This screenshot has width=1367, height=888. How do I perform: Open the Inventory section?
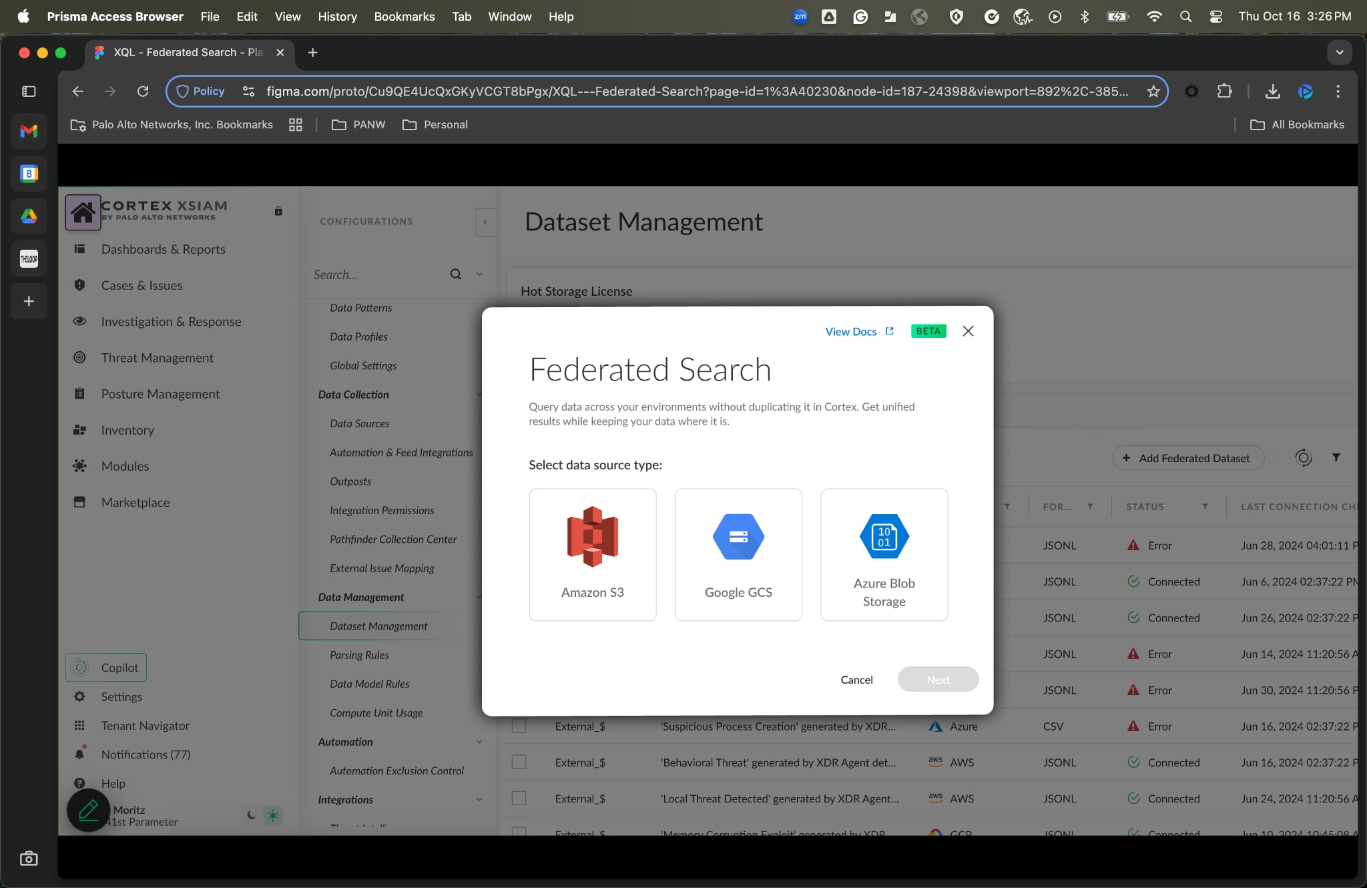(127, 430)
